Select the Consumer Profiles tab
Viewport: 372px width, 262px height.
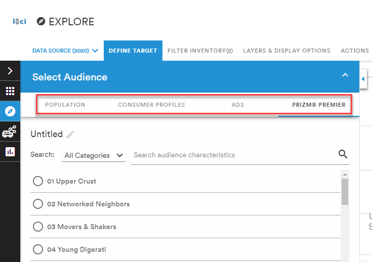tap(151, 105)
